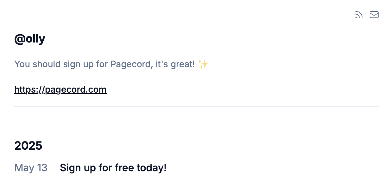Click "pagecord.com" in the underlined URL
The width and height of the screenshot is (390, 196).
(76, 90)
